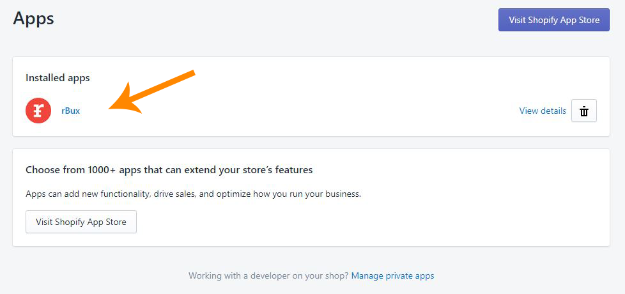The height and width of the screenshot is (294, 625).
Task: Click the apps functionality description paragraph
Action: [194, 194]
